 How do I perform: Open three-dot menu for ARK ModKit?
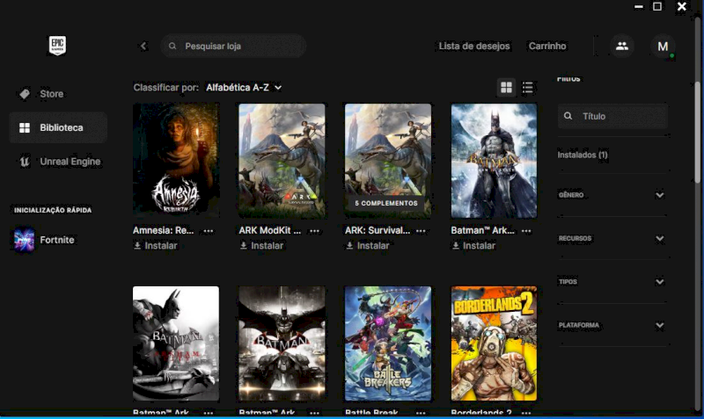coord(315,231)
